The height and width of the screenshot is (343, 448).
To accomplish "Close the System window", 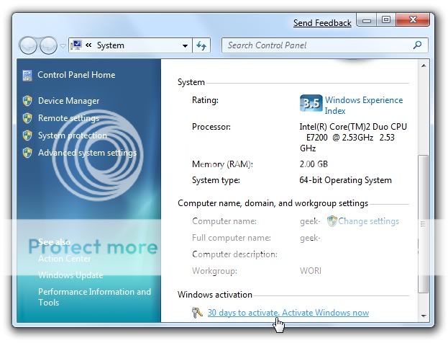I will click(413, 20).
